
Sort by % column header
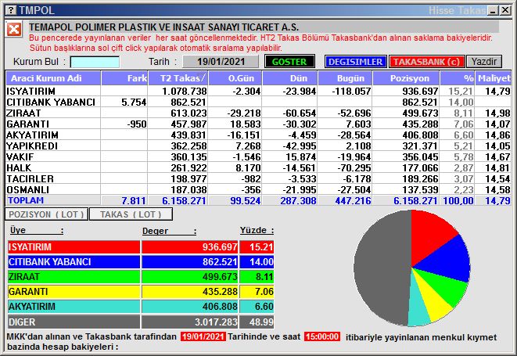(x=458, y=78)
